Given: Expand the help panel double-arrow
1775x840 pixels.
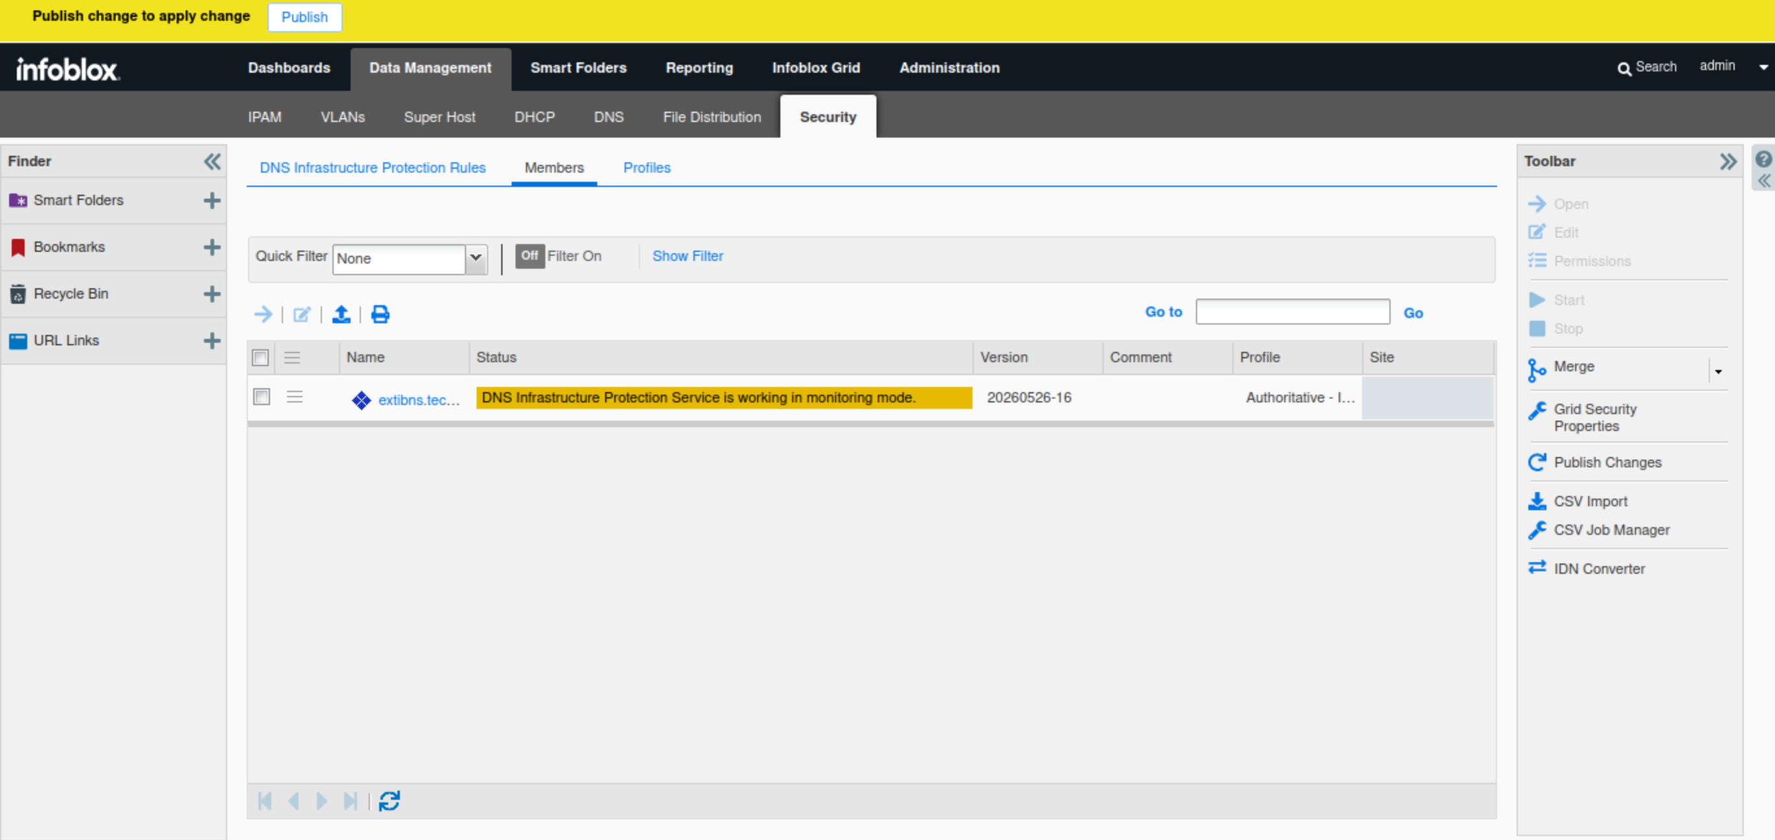Looking at the screenshot, I should (1763, 181).
